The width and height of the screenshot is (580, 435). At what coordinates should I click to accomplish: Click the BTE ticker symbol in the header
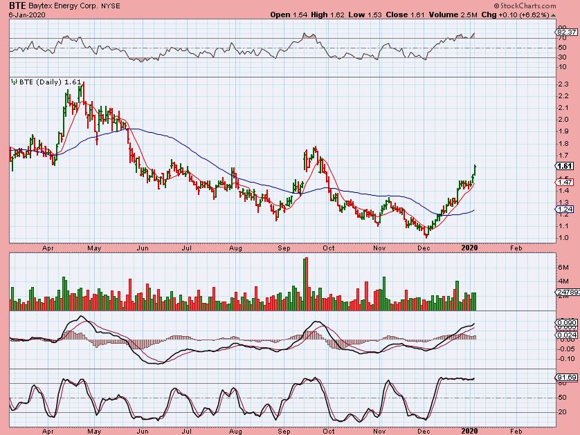tap(17, 6)
